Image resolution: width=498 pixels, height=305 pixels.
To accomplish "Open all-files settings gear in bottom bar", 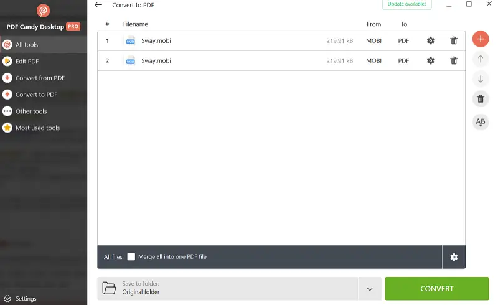I will coord(454,257).
